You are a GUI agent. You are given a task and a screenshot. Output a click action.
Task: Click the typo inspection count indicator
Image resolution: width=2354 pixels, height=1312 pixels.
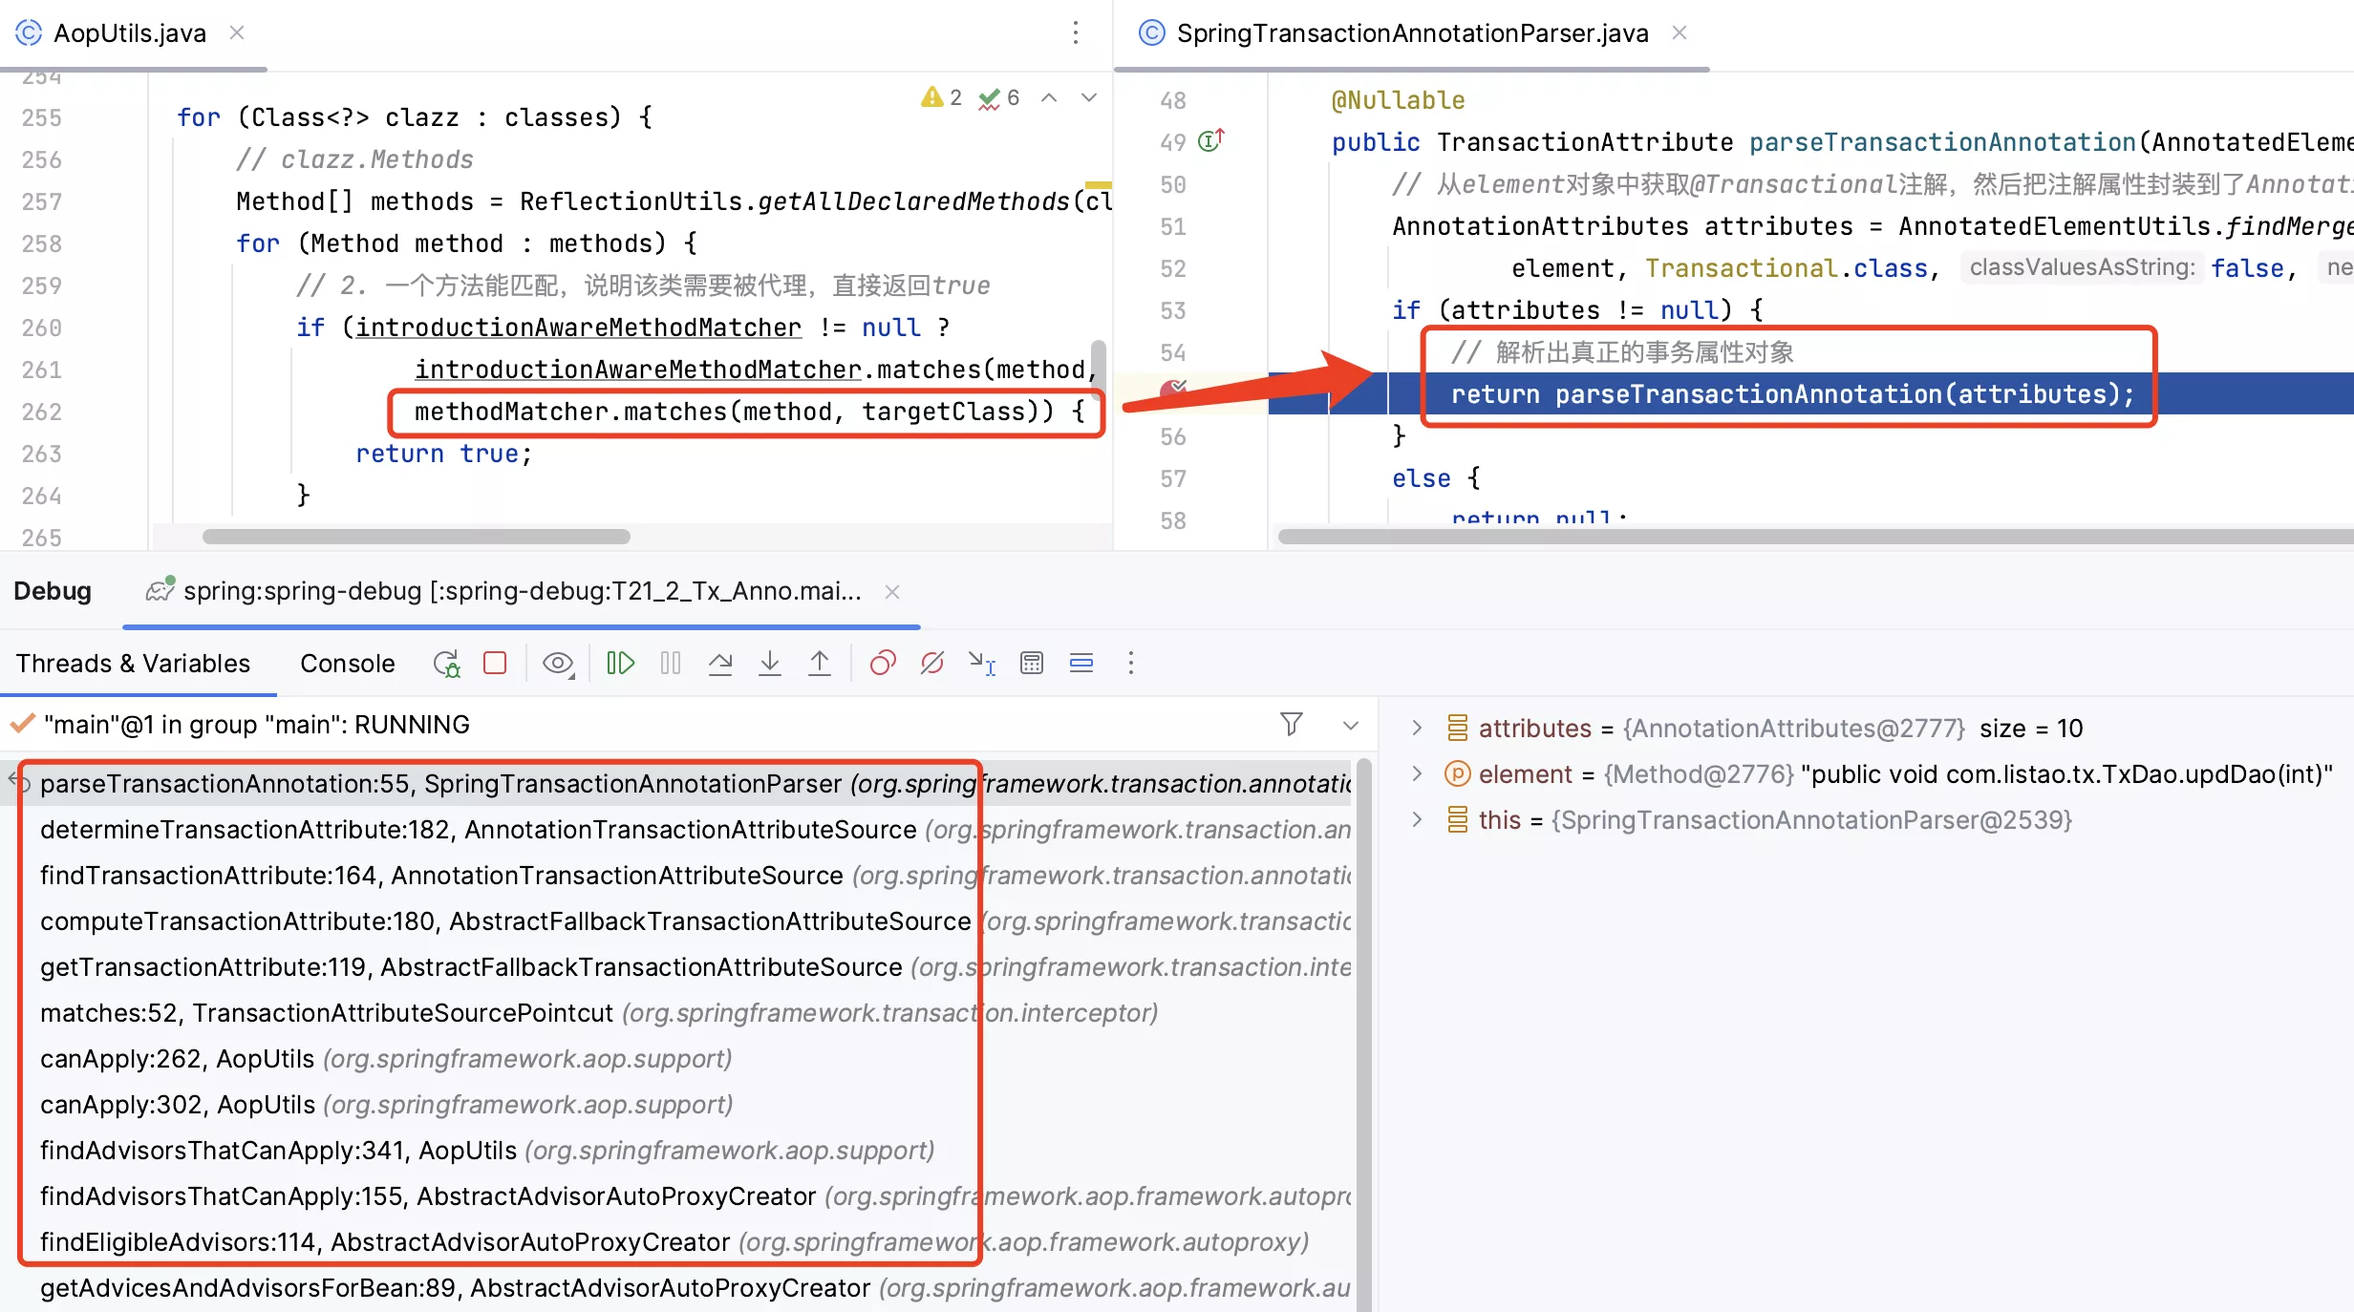click(999, 97)
